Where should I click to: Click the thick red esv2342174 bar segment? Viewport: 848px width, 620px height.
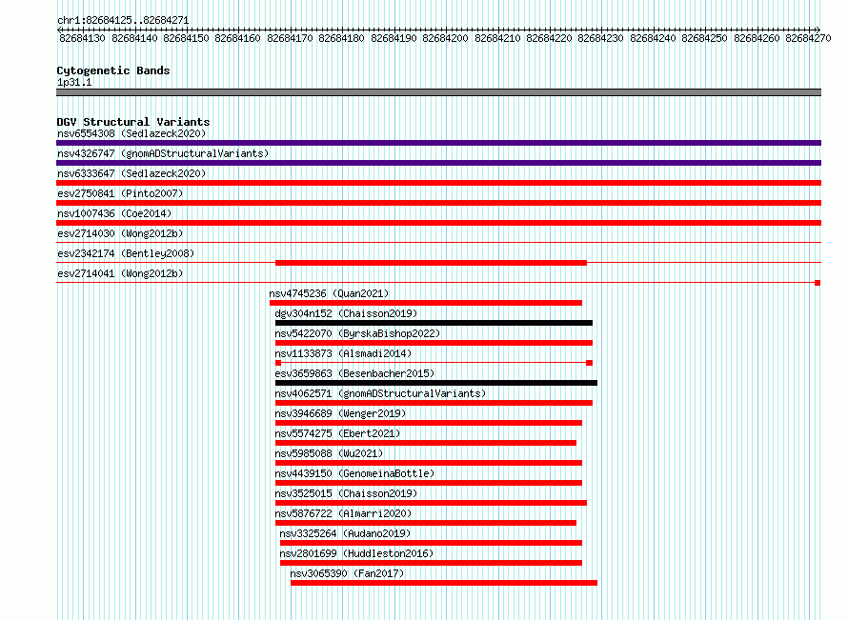431,263
